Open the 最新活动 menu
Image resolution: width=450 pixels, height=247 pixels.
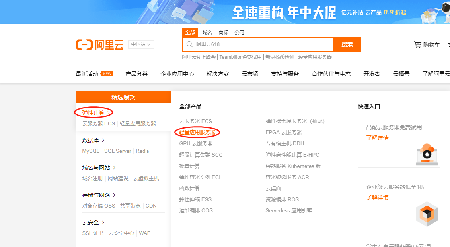pyautogui.click(x=87, y=74)
